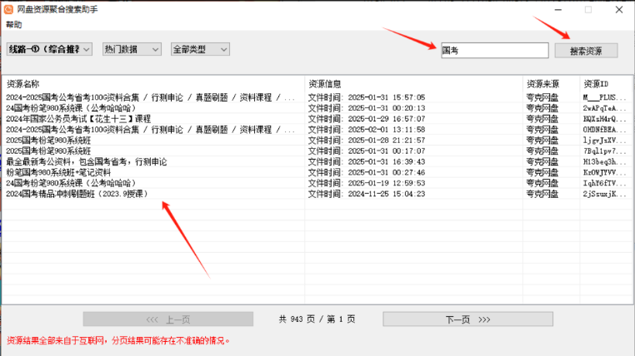Go to next page with 下一页
635x356 pixels.
[467, 319]
